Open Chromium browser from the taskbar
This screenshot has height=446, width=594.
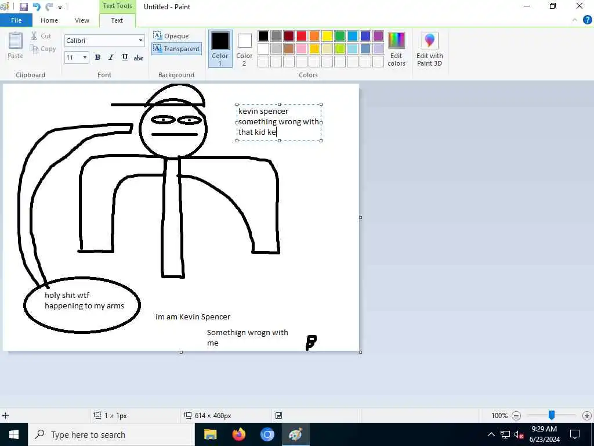(267, 434)
